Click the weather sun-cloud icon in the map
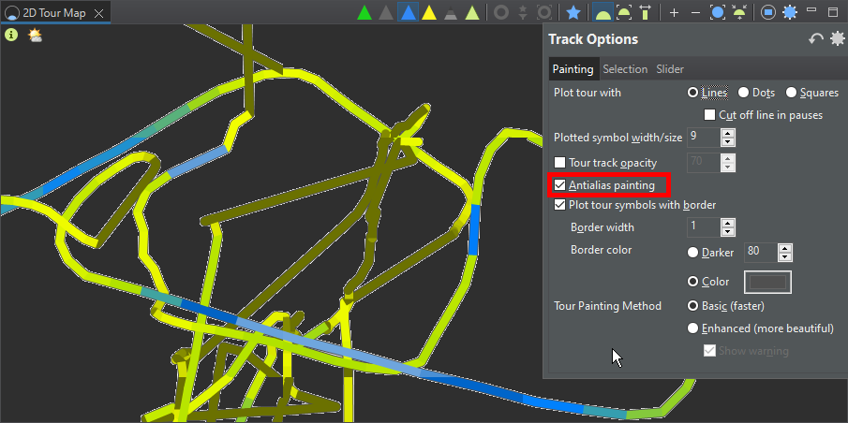 (36, 36)
